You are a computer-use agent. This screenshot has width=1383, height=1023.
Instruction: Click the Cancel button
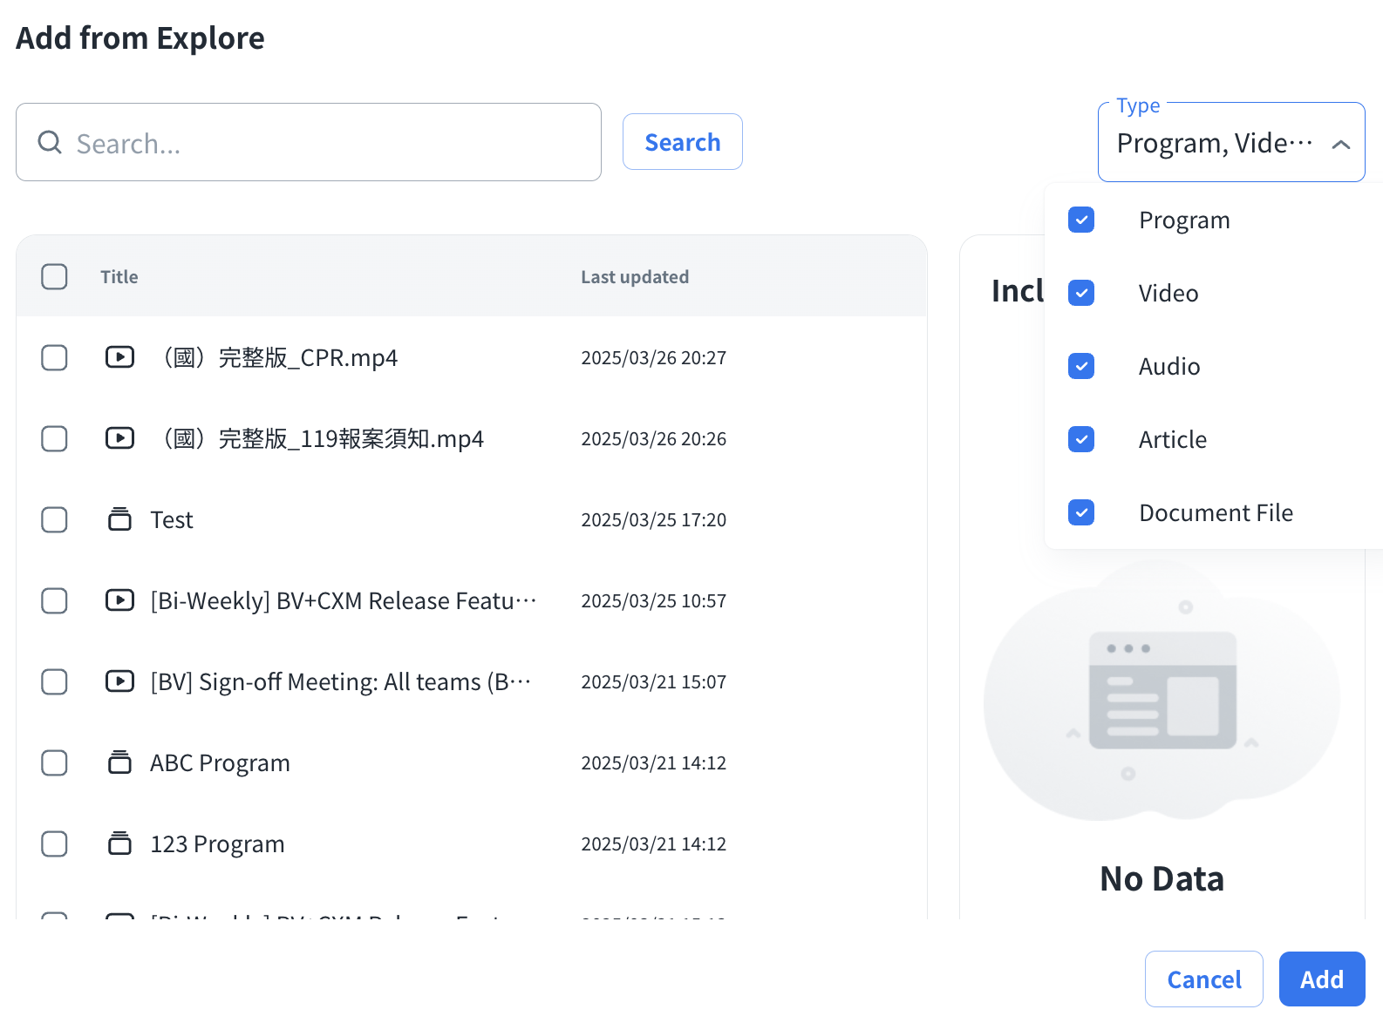pyautogui.click(x=1203, y=979)
